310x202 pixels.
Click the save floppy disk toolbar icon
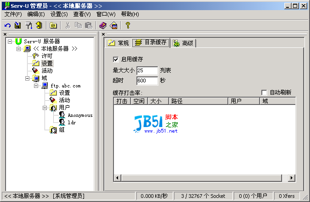(18, 26)
